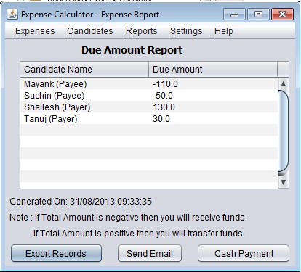
Task: Click the Export Records button
Action: click(56, 253)
